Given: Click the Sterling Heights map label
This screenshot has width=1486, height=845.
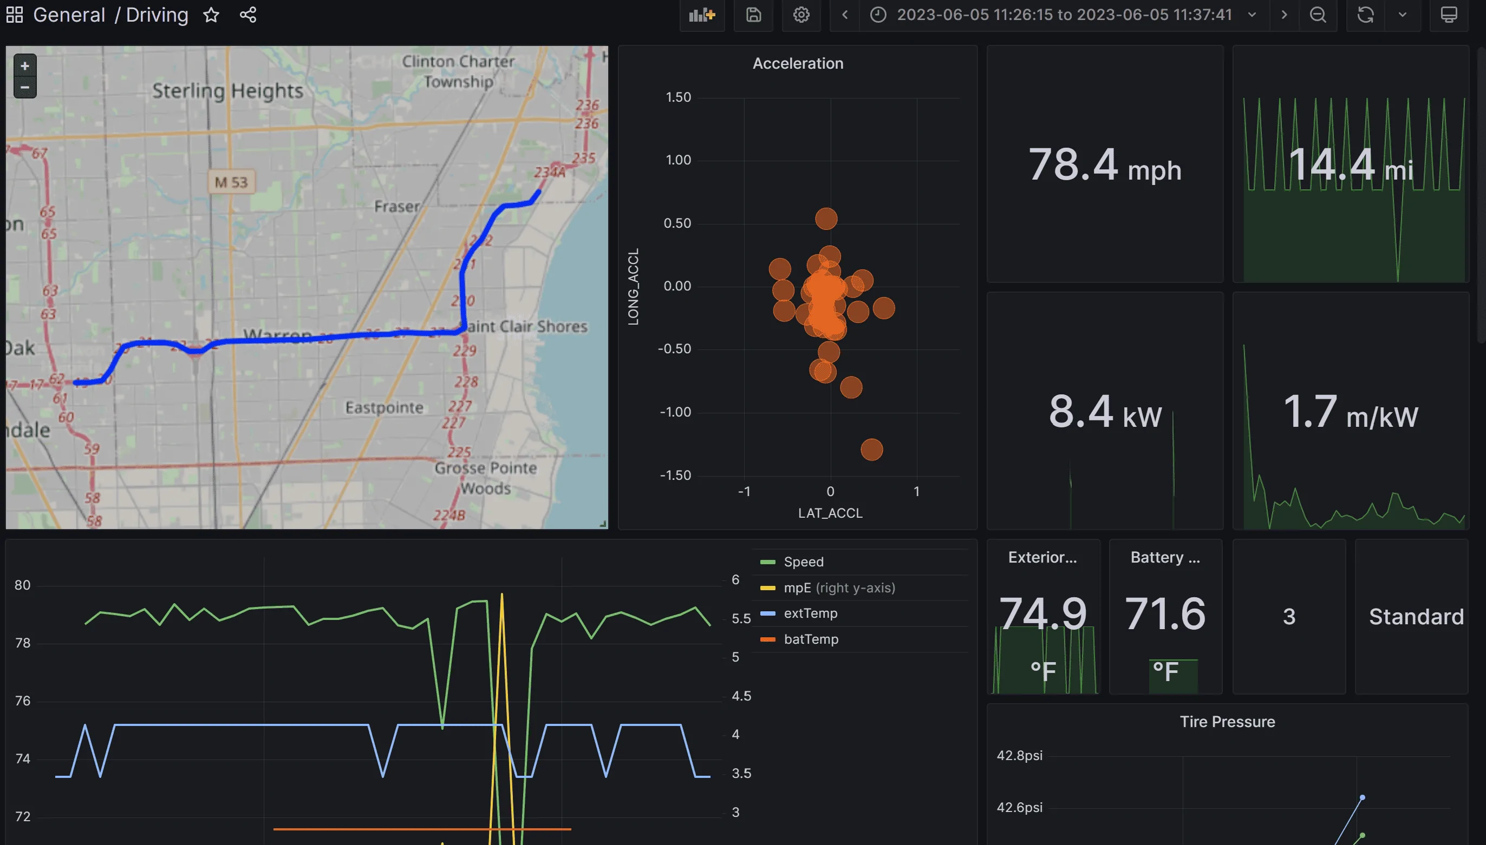Looking at the screenshot, I should click(x=227, y=91).
